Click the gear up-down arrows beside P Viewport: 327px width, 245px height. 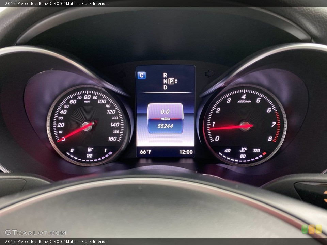click(x=176, y=81)
